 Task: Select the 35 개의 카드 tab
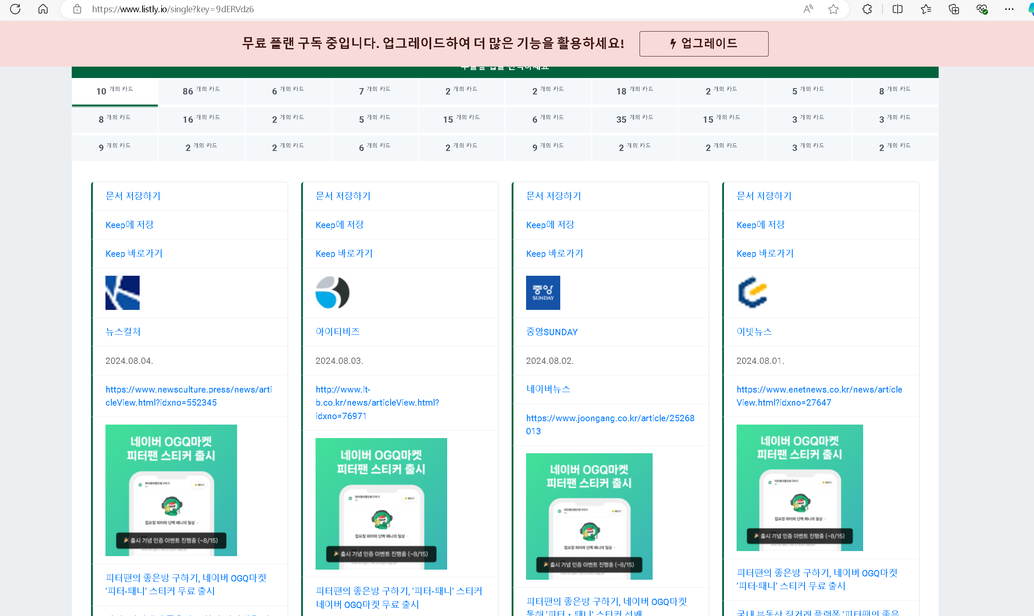[635, 119]
